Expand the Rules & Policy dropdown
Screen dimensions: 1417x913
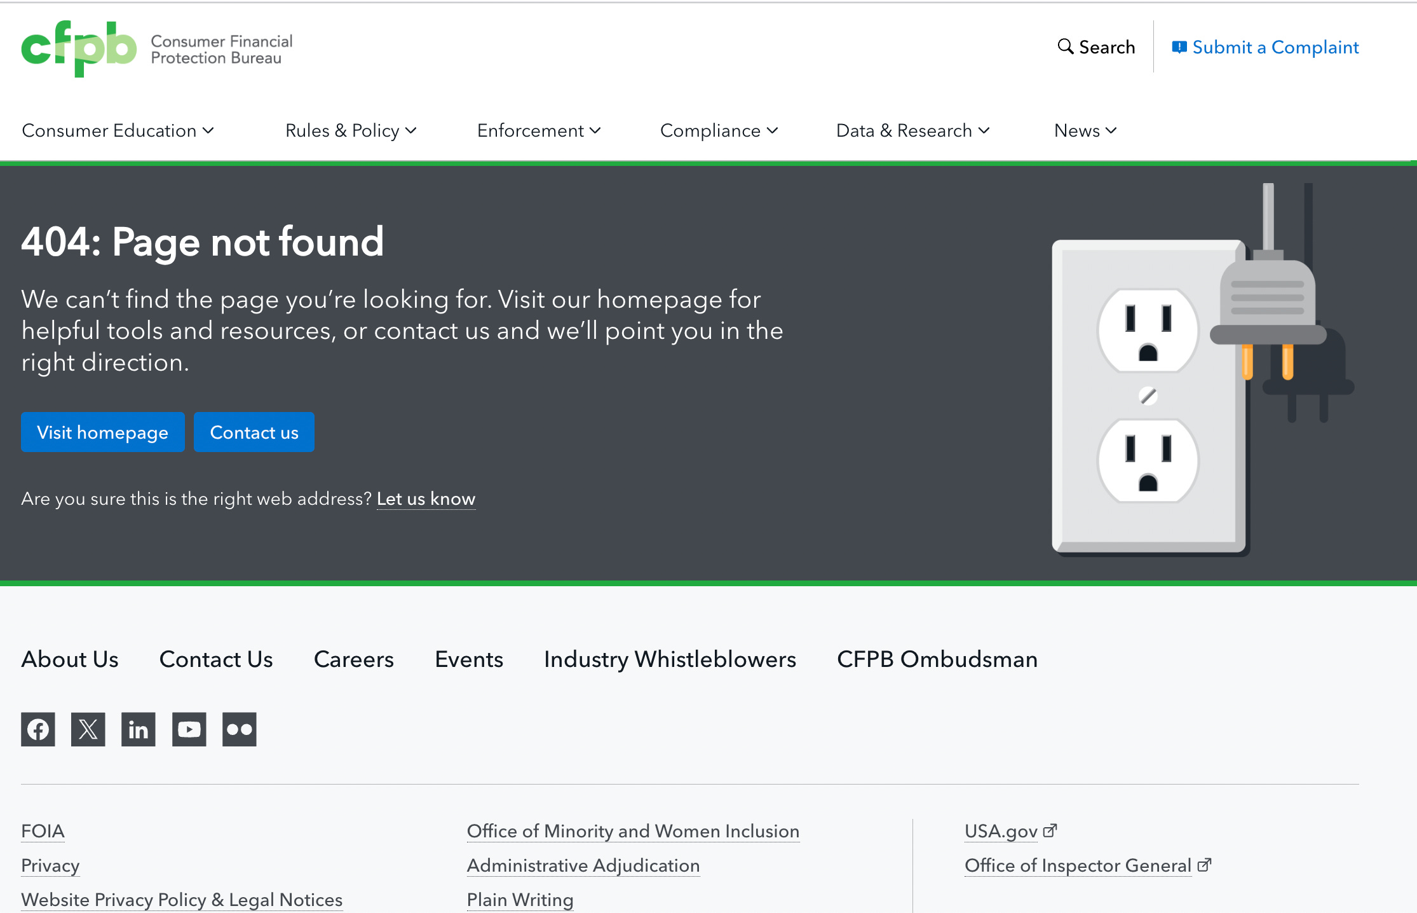point(351,130)
